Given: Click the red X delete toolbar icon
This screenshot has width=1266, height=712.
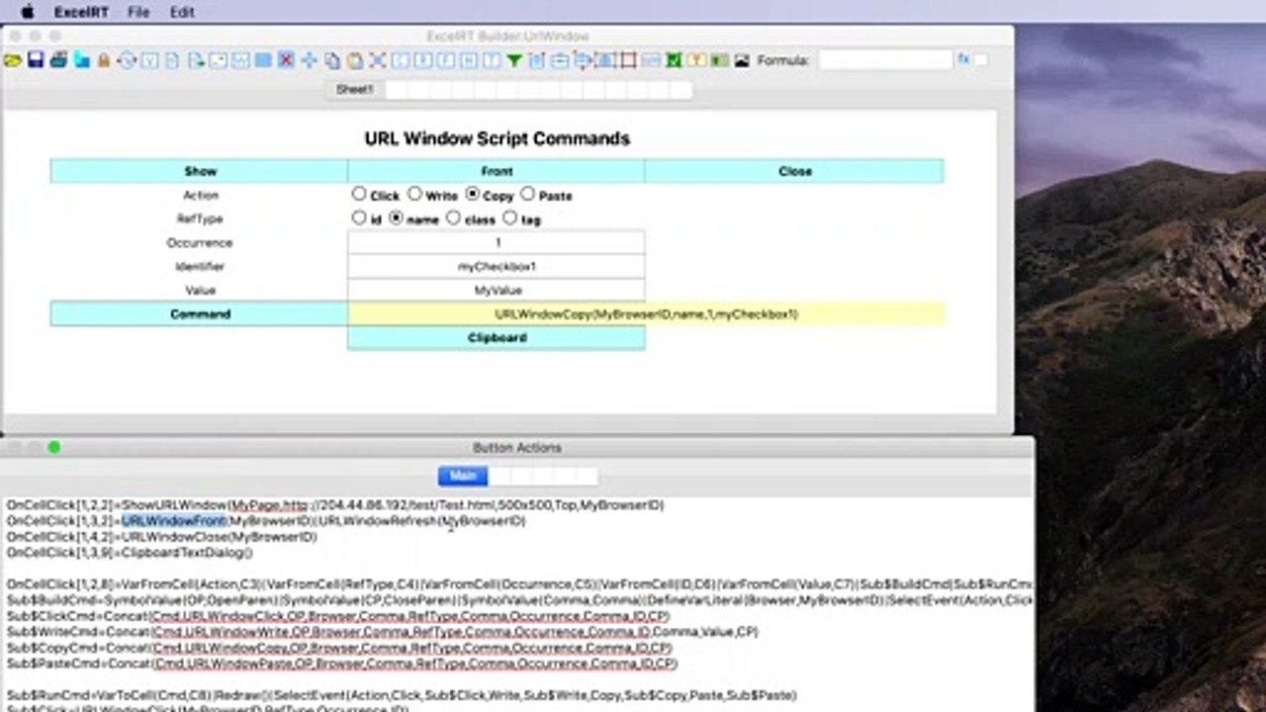Looking at the screenshot, I should coord(286,60).
